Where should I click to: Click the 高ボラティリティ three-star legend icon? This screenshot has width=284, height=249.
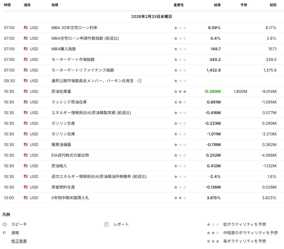tap(213, 241)
